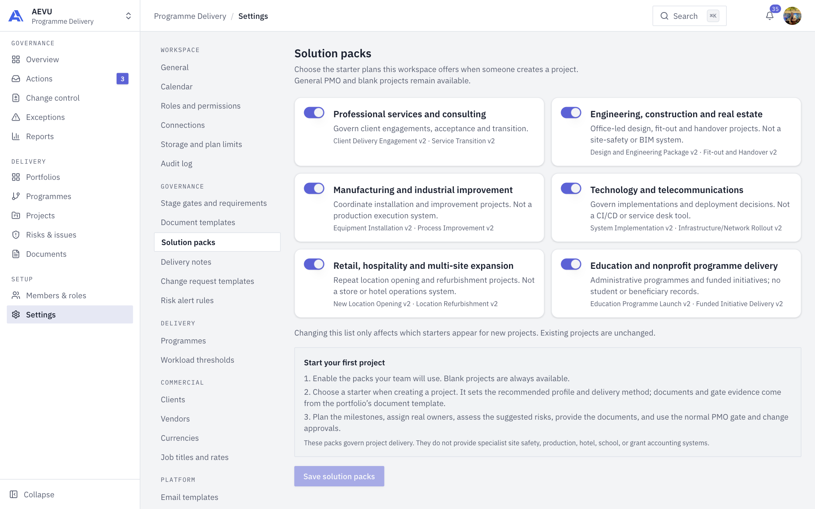Click the Members & roles people icon
This screenshot has height=509, width=815.
point(16,296)
